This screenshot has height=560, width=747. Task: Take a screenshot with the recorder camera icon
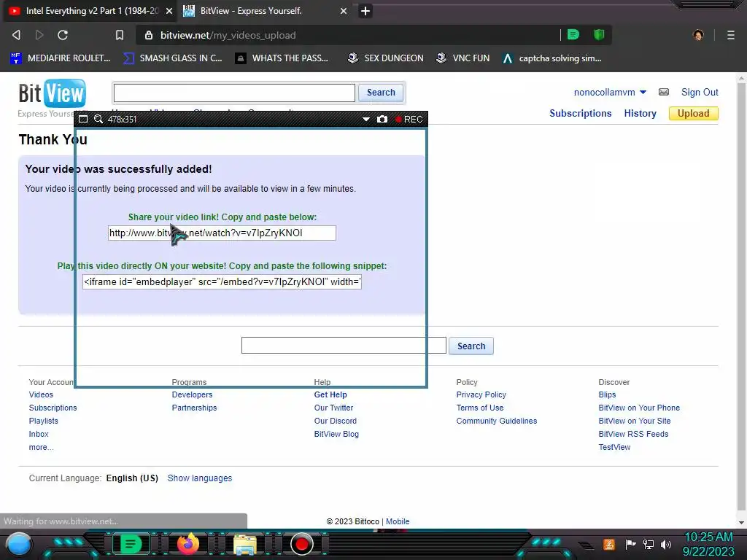pyautogui.click(x=382, y=119)
